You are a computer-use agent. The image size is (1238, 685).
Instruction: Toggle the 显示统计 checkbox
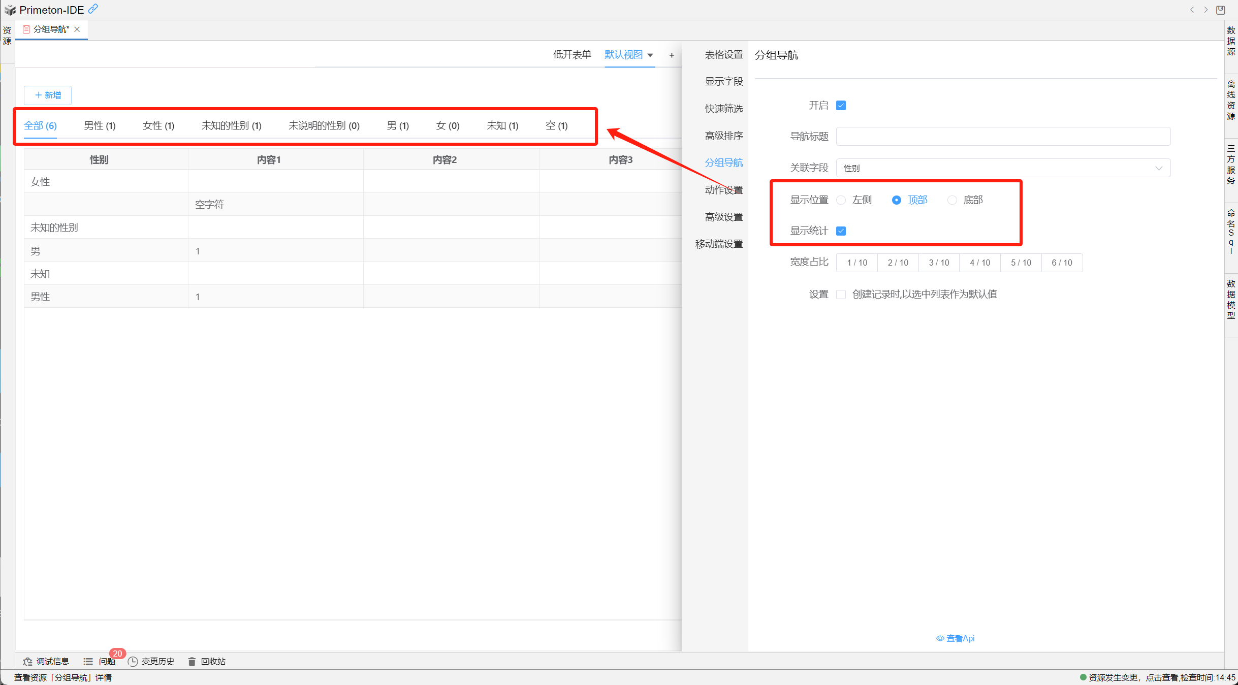[x=841, y=231]
